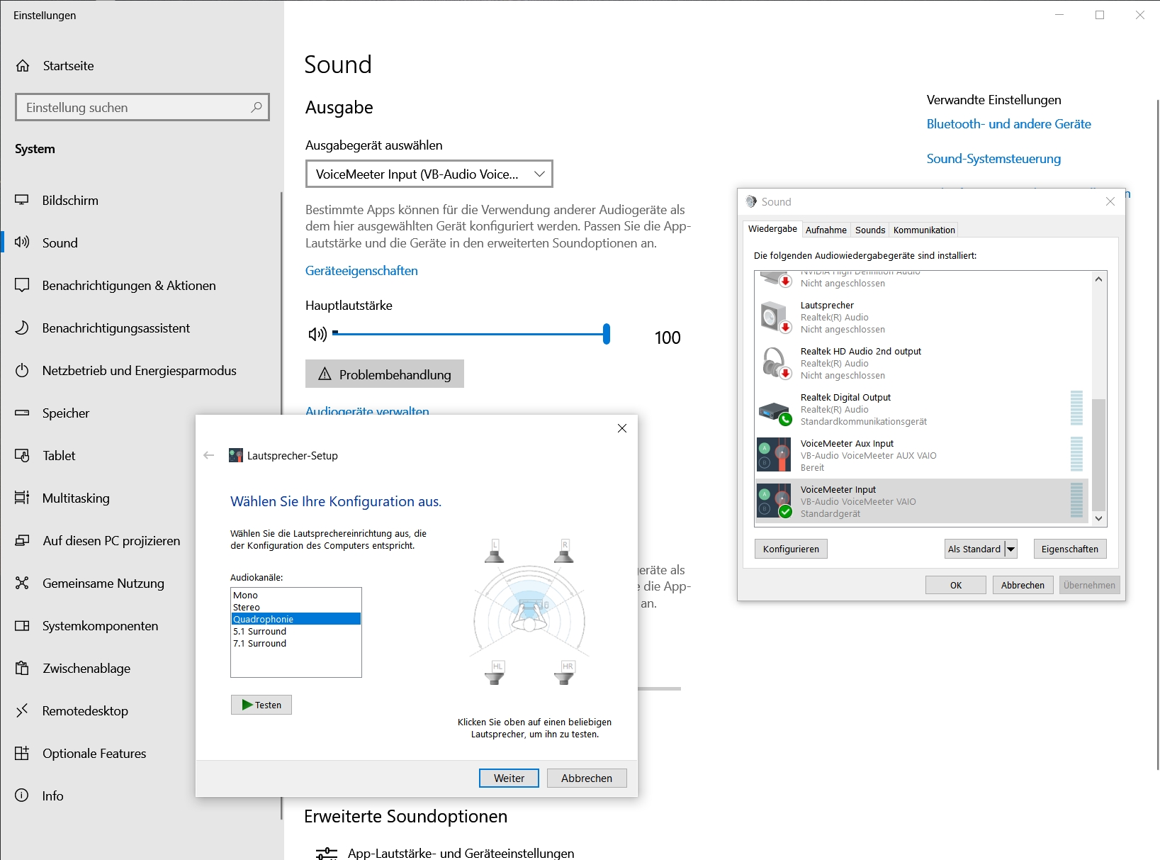Mute via Hauptlautstärke speaker icon
The height and width of the screenshot is (860, 1160).
point(317,334)
